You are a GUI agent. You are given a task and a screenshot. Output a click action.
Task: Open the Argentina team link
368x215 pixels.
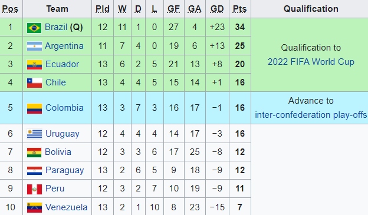(x=64, y=46)
